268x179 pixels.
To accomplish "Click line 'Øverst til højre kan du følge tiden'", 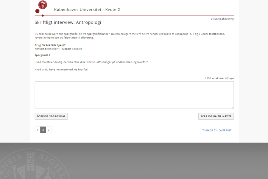I will point(64,38).
